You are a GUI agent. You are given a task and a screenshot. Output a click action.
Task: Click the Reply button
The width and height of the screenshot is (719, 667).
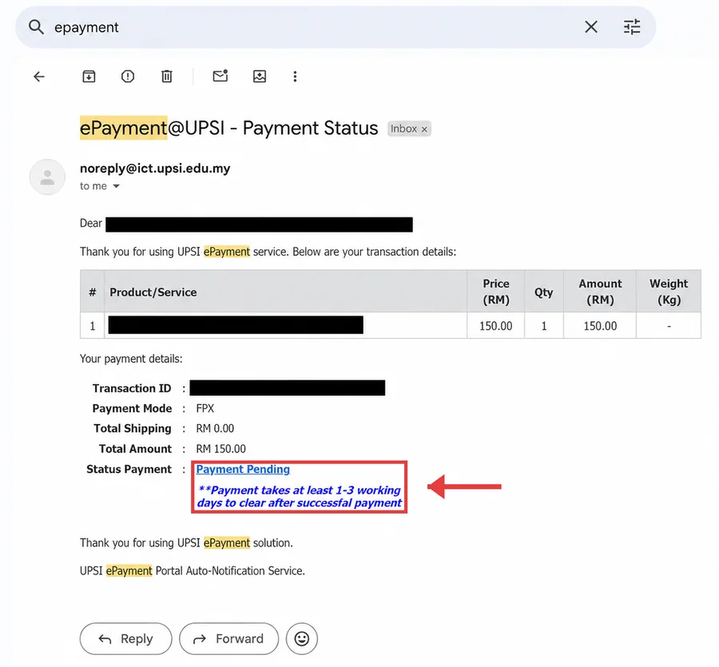(125, 638)
